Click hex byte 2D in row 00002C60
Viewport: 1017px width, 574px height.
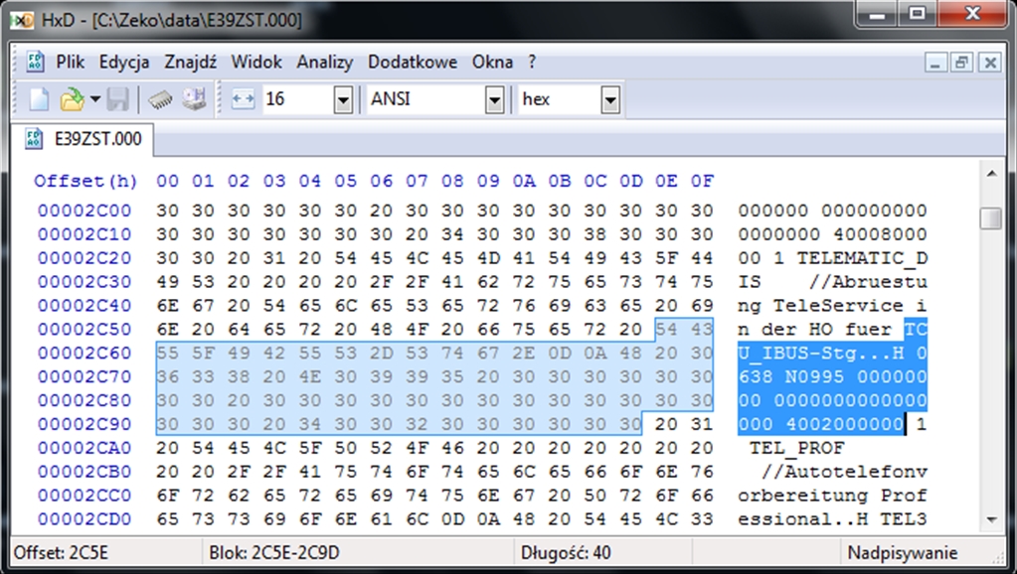[381, 354]
